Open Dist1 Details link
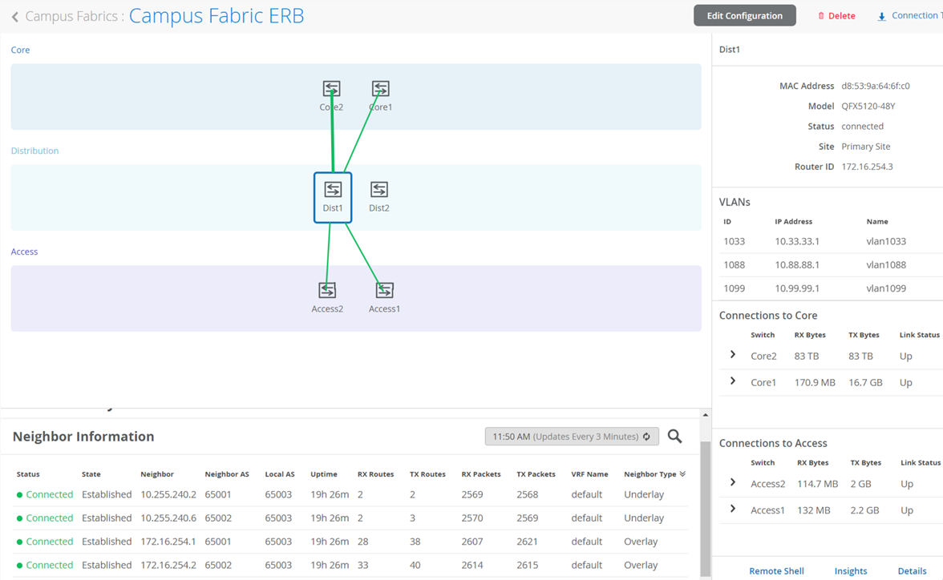 912,571
